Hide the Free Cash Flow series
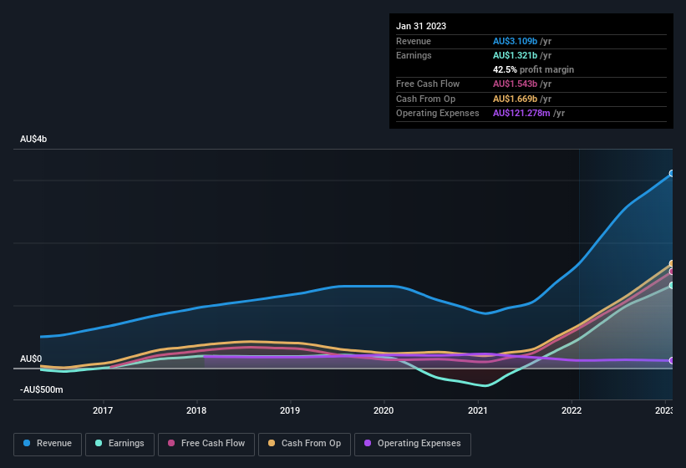Viewport: 686px width, 468px height. 207,444
